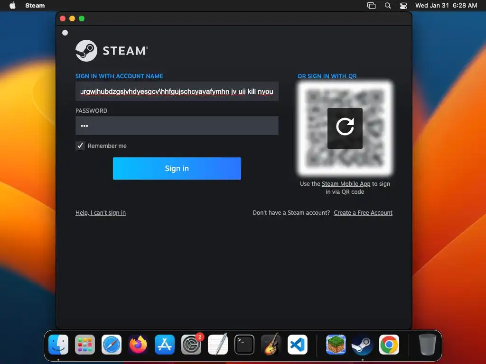Launch Safari from the dock

click(112, 345)
